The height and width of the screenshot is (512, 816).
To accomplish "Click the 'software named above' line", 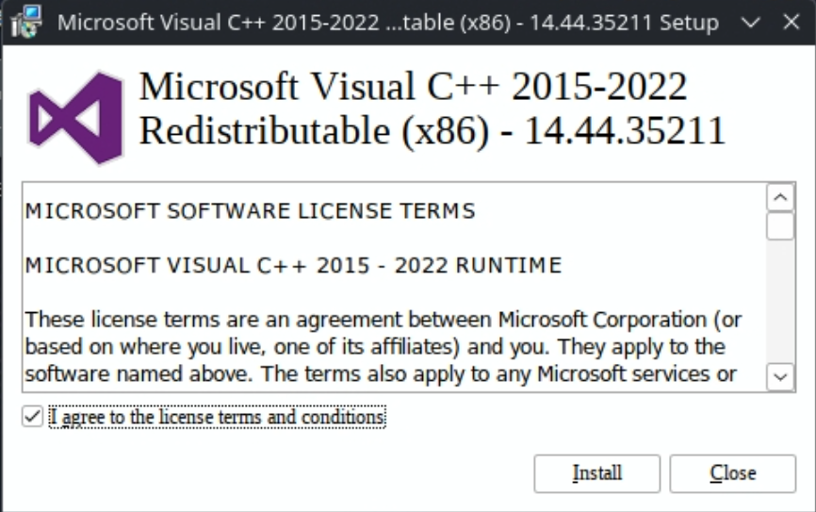I will tap(381, 373).
